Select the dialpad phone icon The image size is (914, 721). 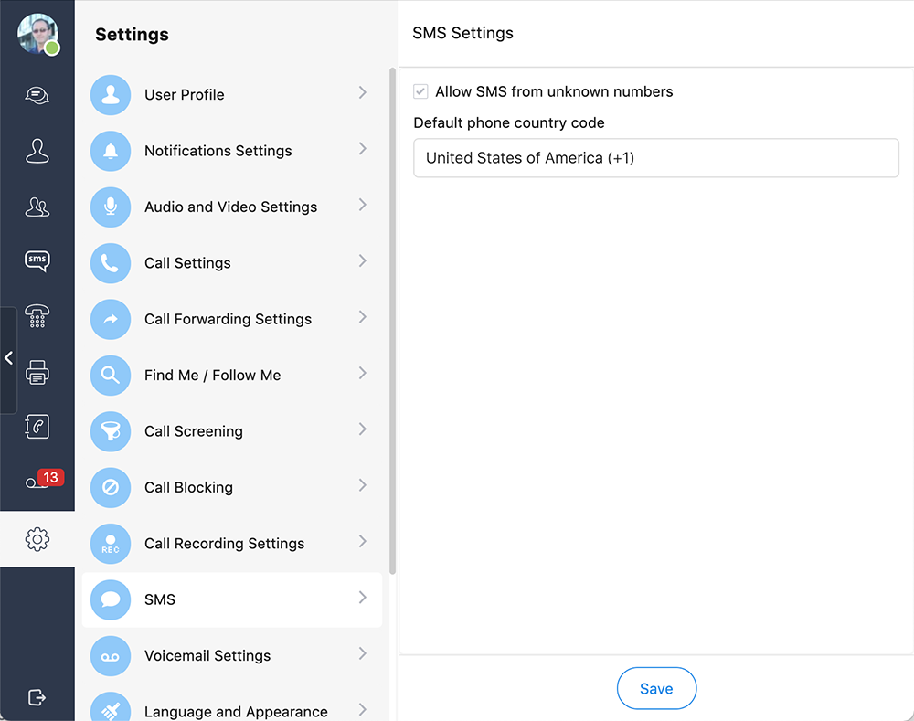(37, 316)
